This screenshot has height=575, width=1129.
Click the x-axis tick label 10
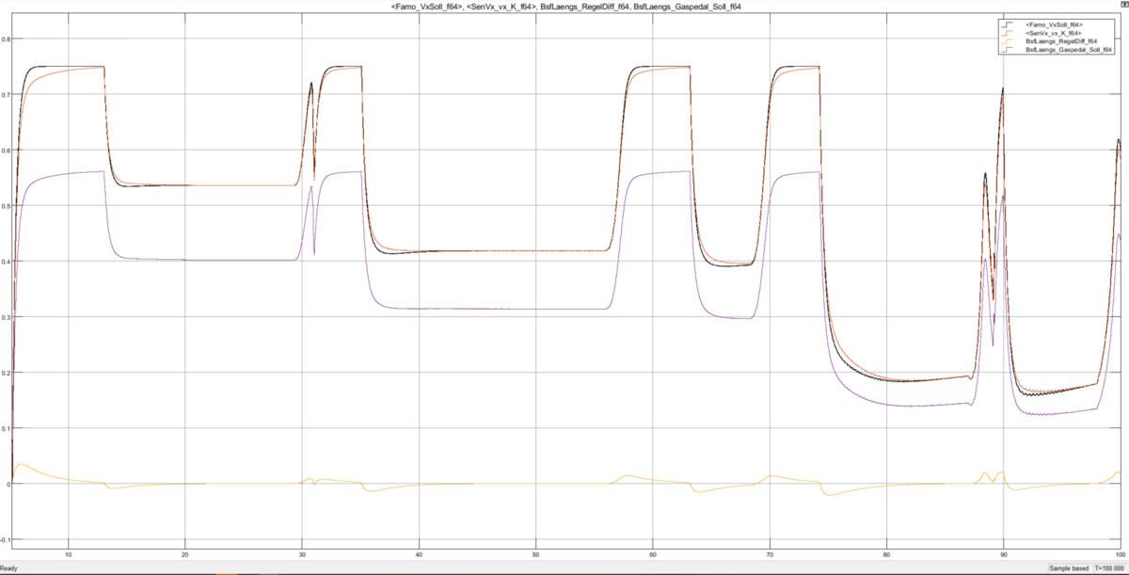tap(68, 555)
